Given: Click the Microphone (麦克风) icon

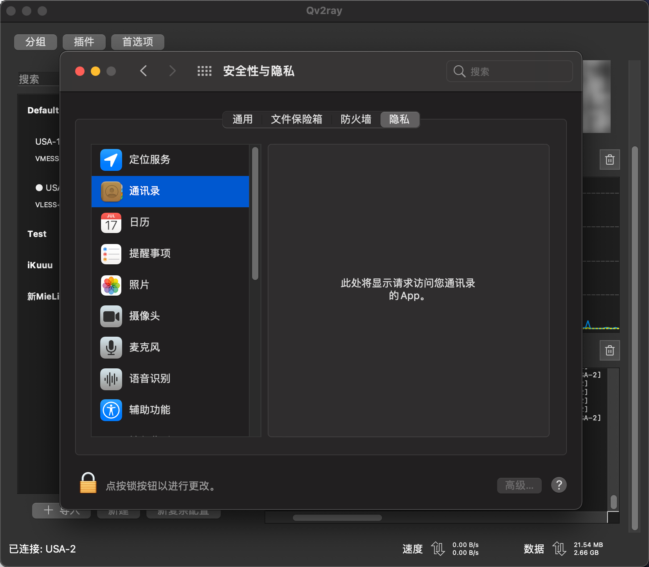Looking at the screenshot, I should tap(111, 348).
